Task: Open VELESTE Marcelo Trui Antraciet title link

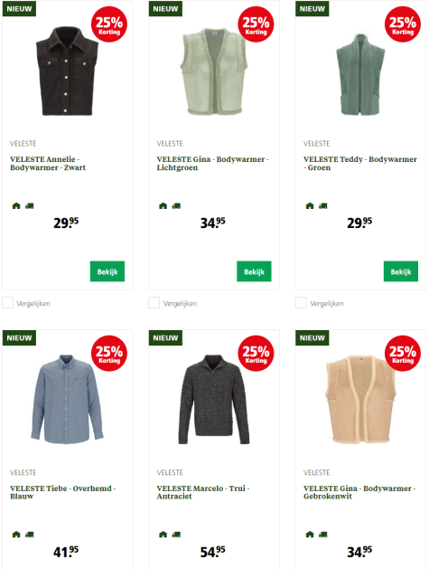Action: [203, 492]
